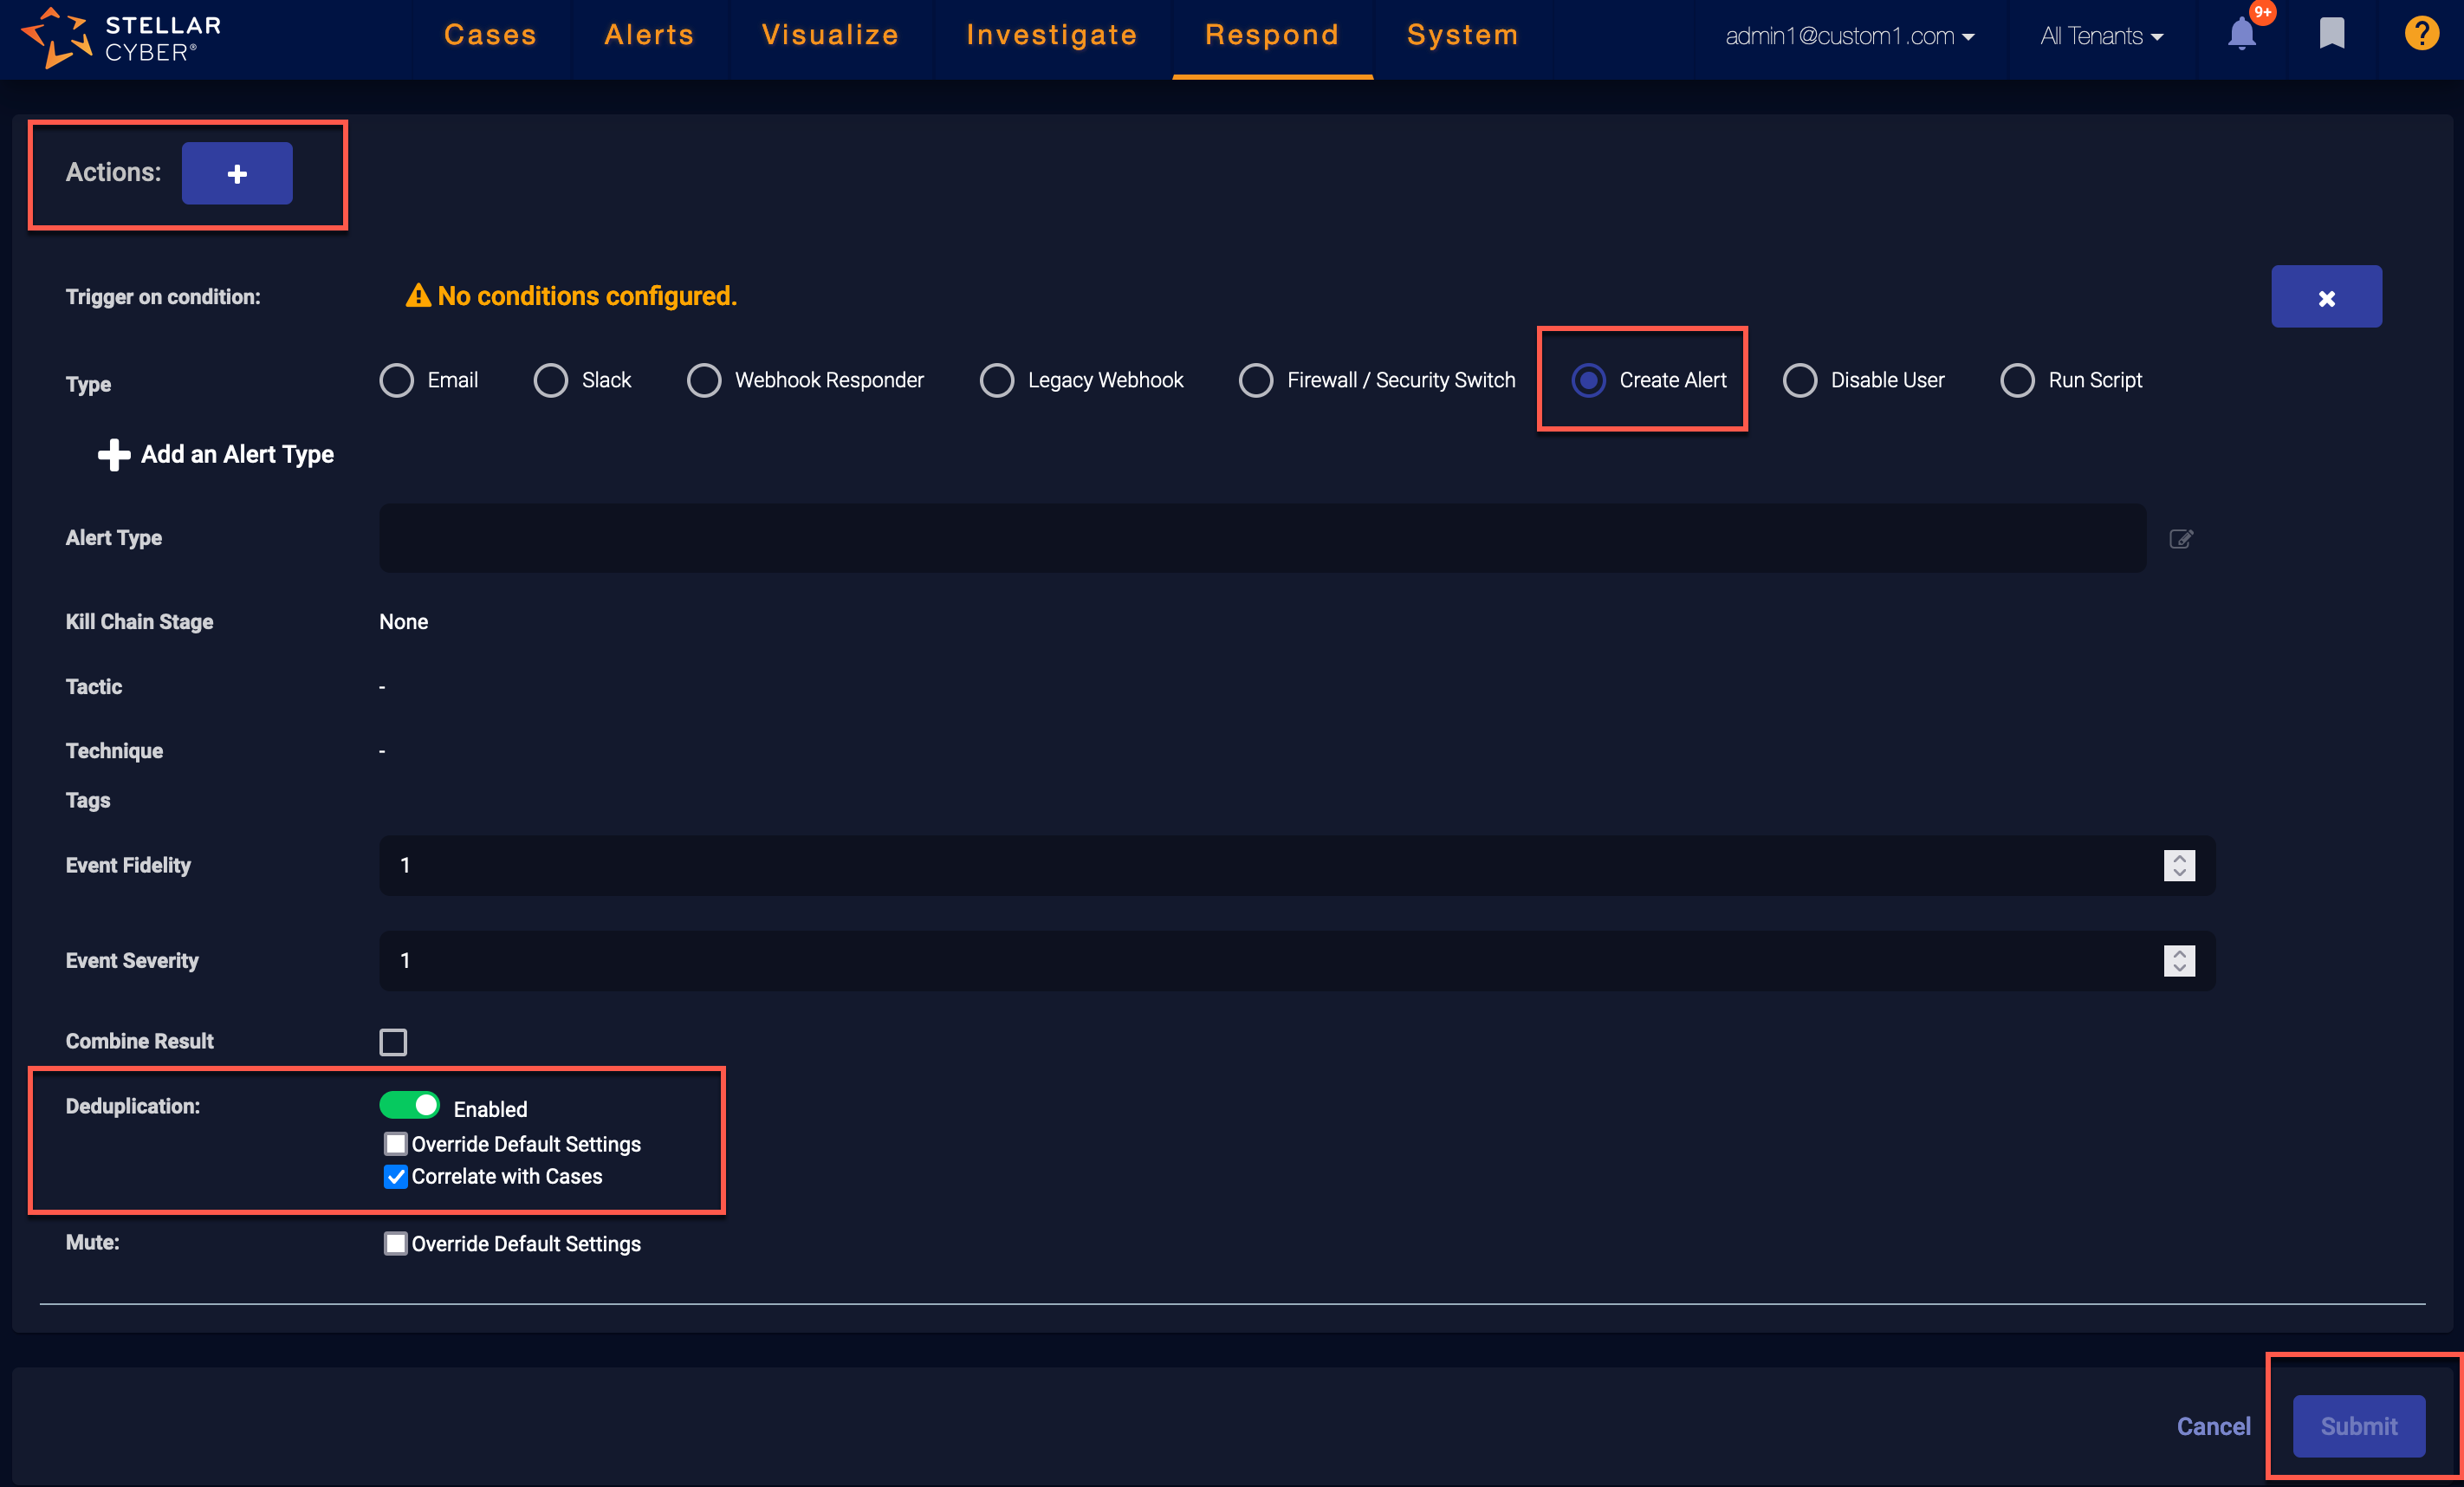Expand the admin1@custom1.com user dropdown
This screenshot has width=2464, height=1487.
click(x=1848, y=36)
